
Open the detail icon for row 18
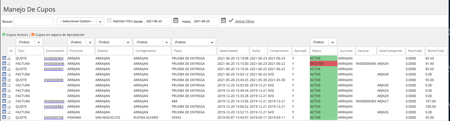(x=4, y=80)
